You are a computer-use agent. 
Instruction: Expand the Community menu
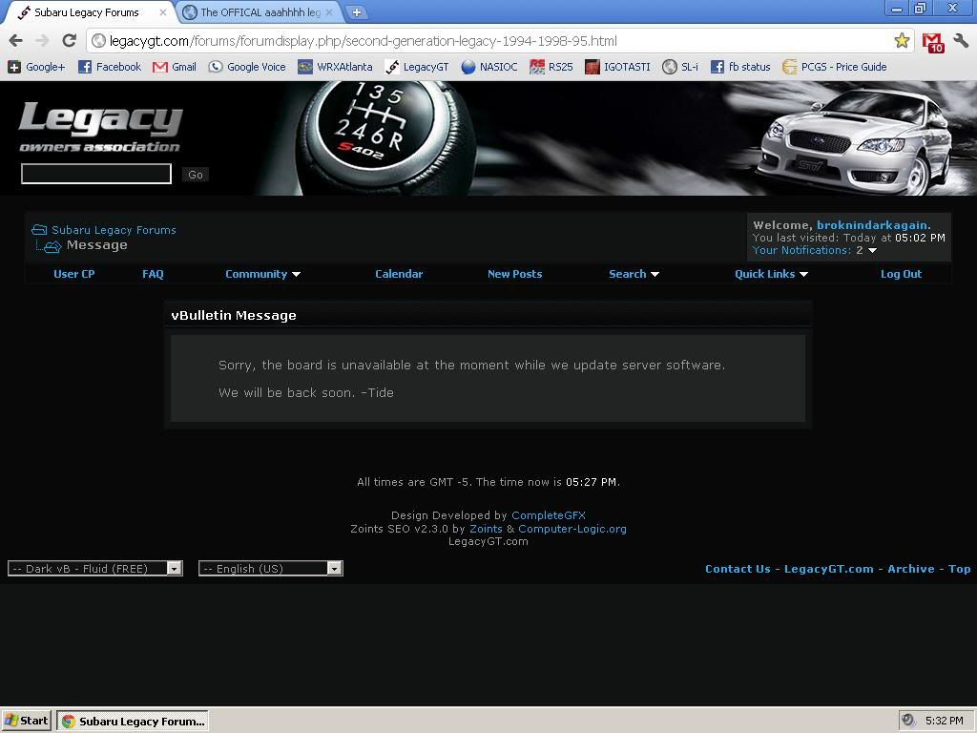[x=262, y=274]
